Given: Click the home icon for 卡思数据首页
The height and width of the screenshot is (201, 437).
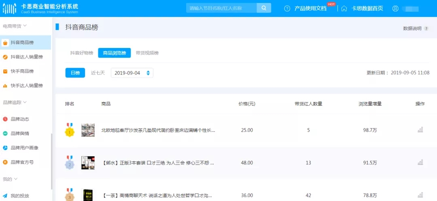Looking at the screenshot, I should point(344,8).
